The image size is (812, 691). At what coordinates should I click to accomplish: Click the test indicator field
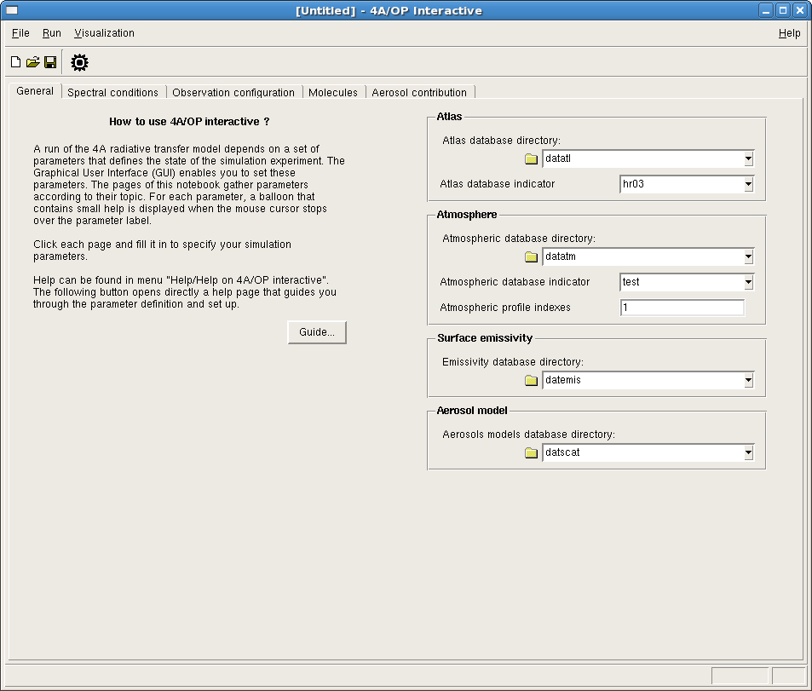click(x=682, y=282)
